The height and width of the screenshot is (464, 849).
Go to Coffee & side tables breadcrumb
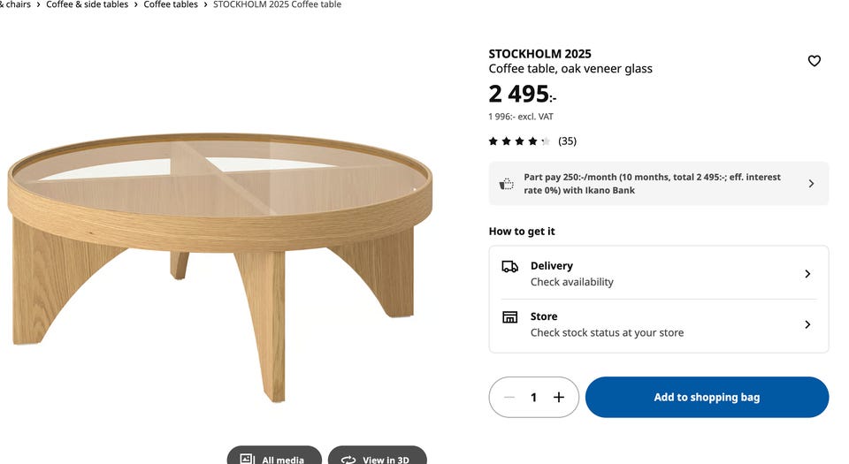click(87, 5)
